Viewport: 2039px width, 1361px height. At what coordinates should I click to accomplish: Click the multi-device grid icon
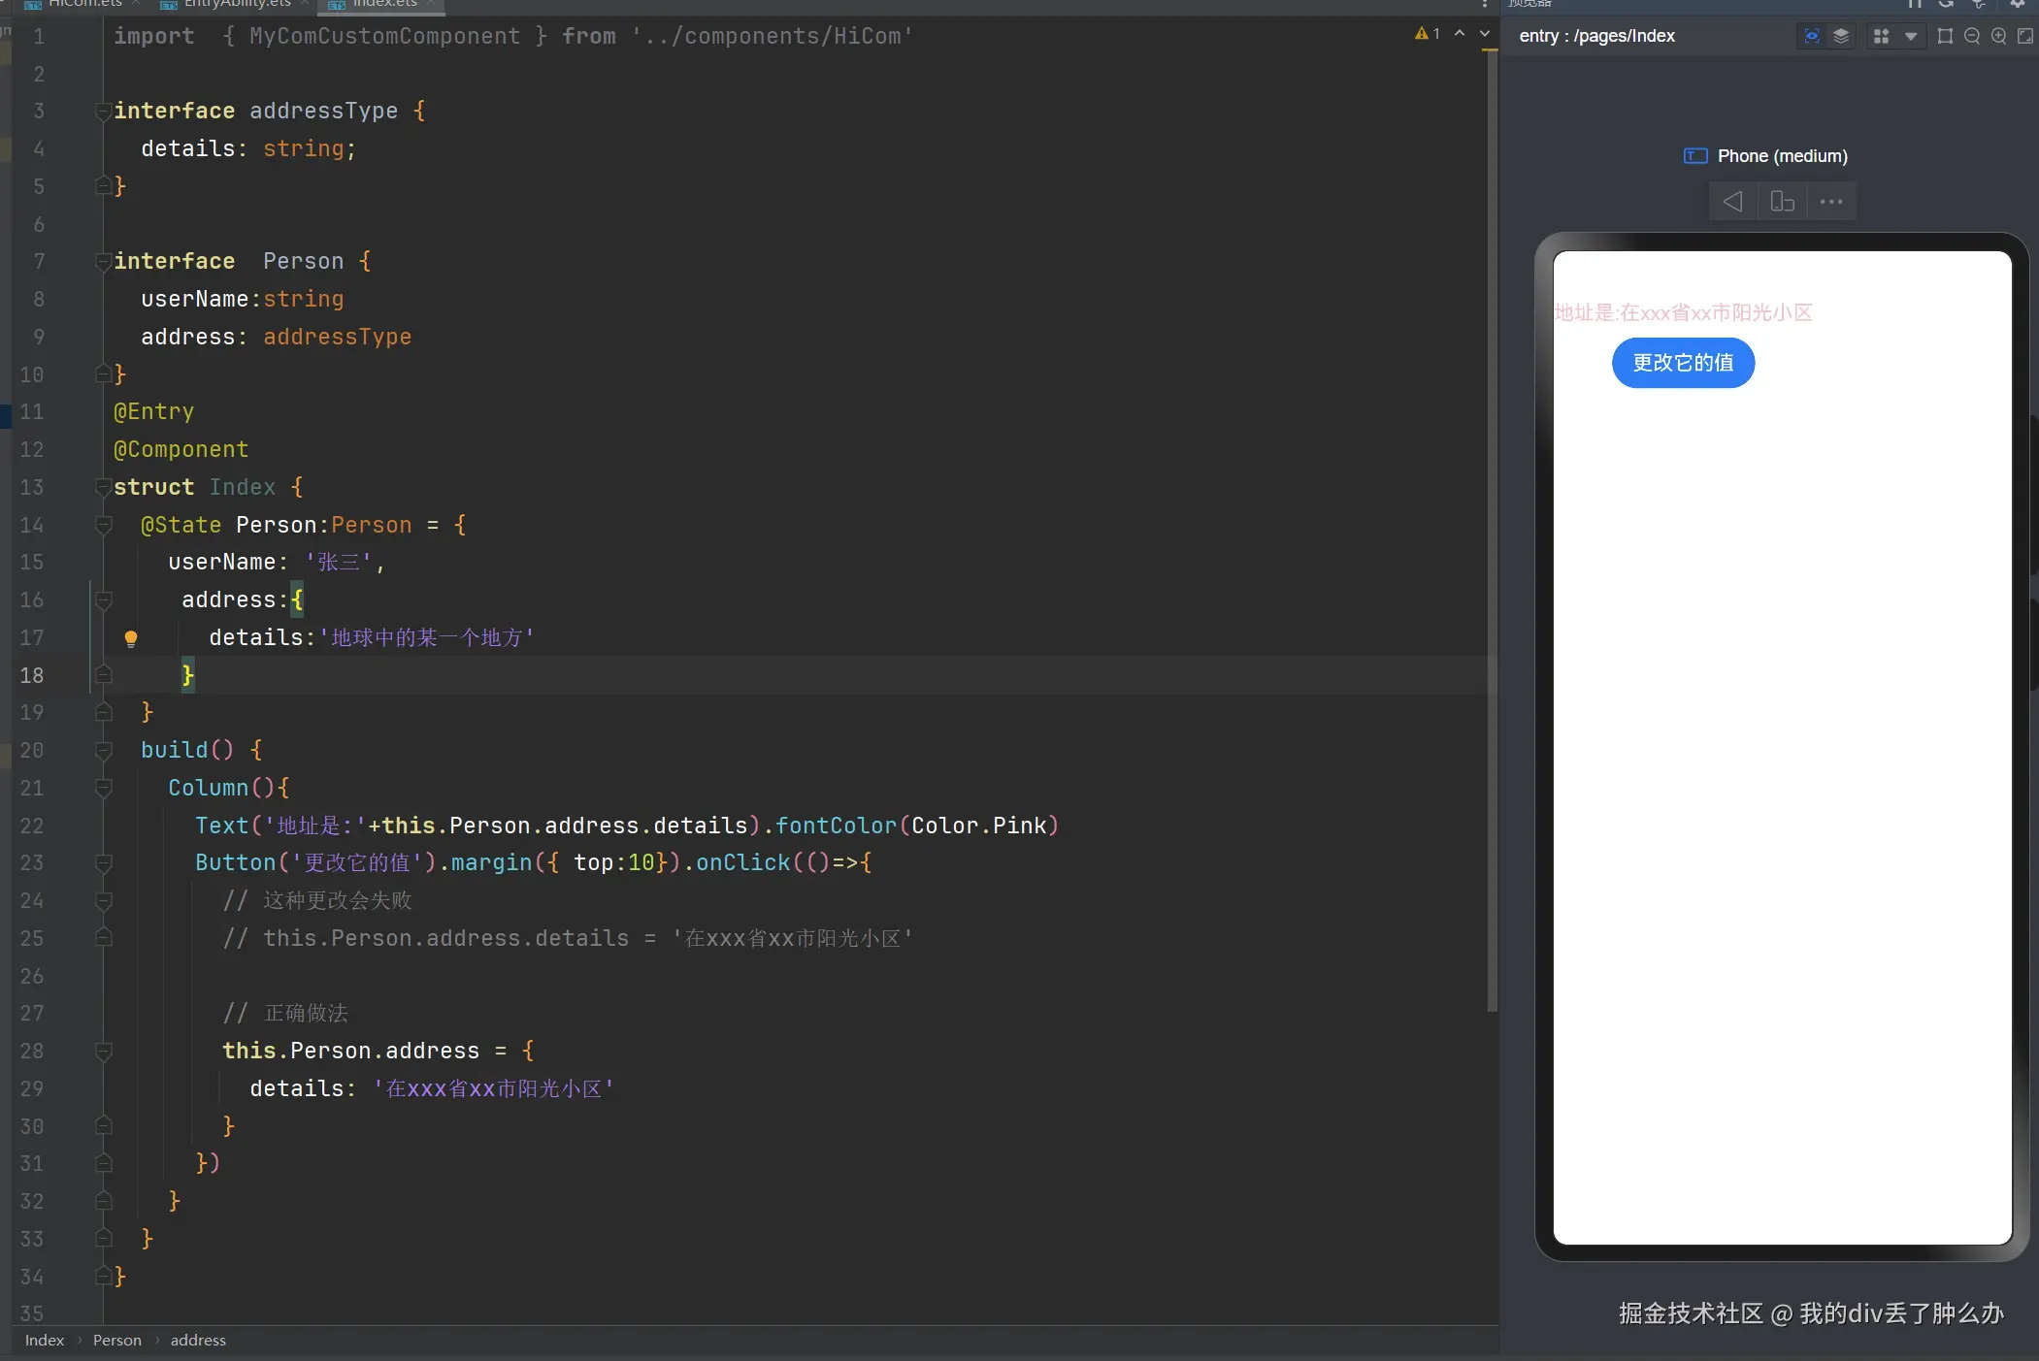coord(1881,36)
